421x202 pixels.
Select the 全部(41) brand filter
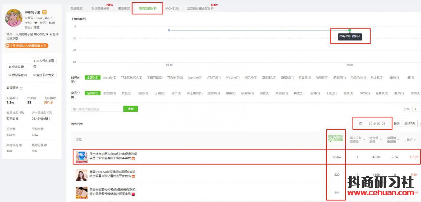tap(92, 78)
